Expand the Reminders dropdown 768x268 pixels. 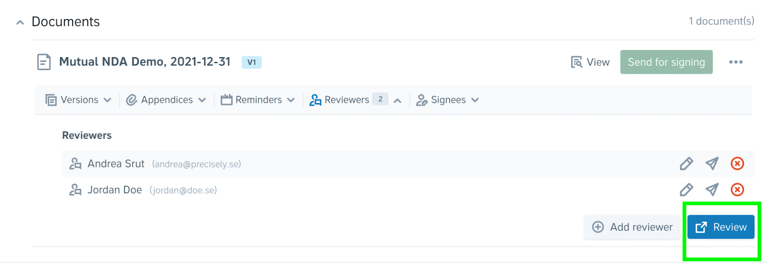click(258, 100)
